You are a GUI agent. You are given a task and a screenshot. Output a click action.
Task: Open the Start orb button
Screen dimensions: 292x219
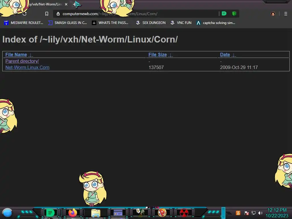coord(7,213)
